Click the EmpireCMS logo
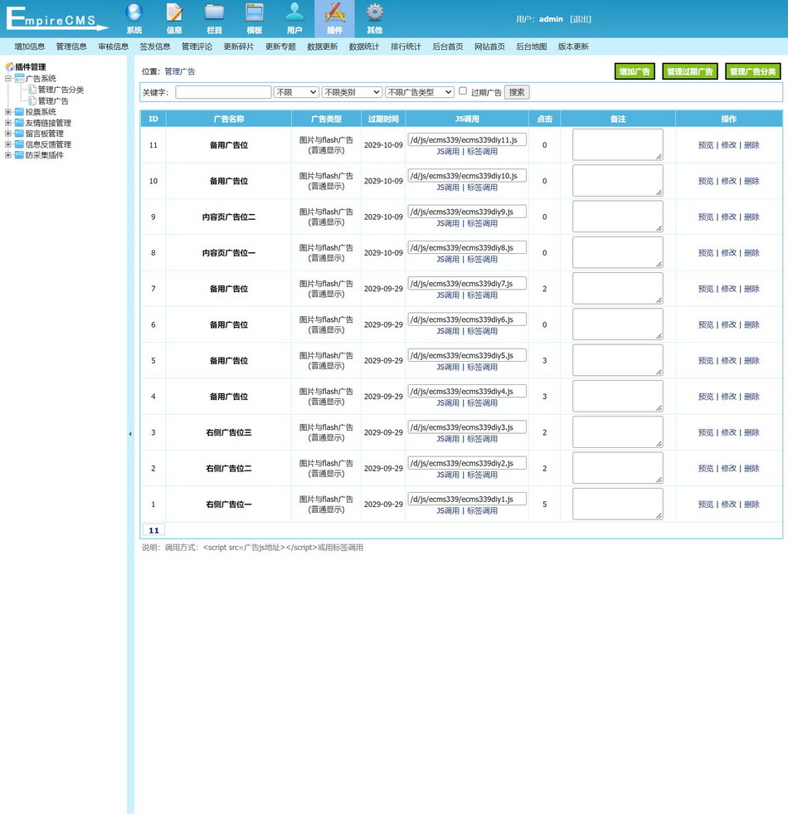The image size is (788, 814). pos(57,19)
